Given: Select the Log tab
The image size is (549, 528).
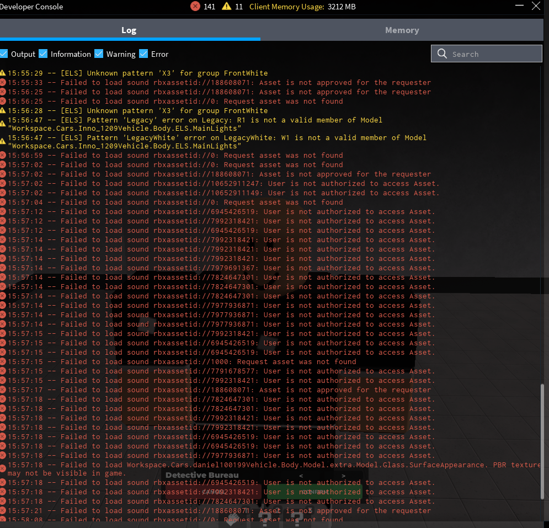Looking at the screenshot, I should [x=129, y=30].
